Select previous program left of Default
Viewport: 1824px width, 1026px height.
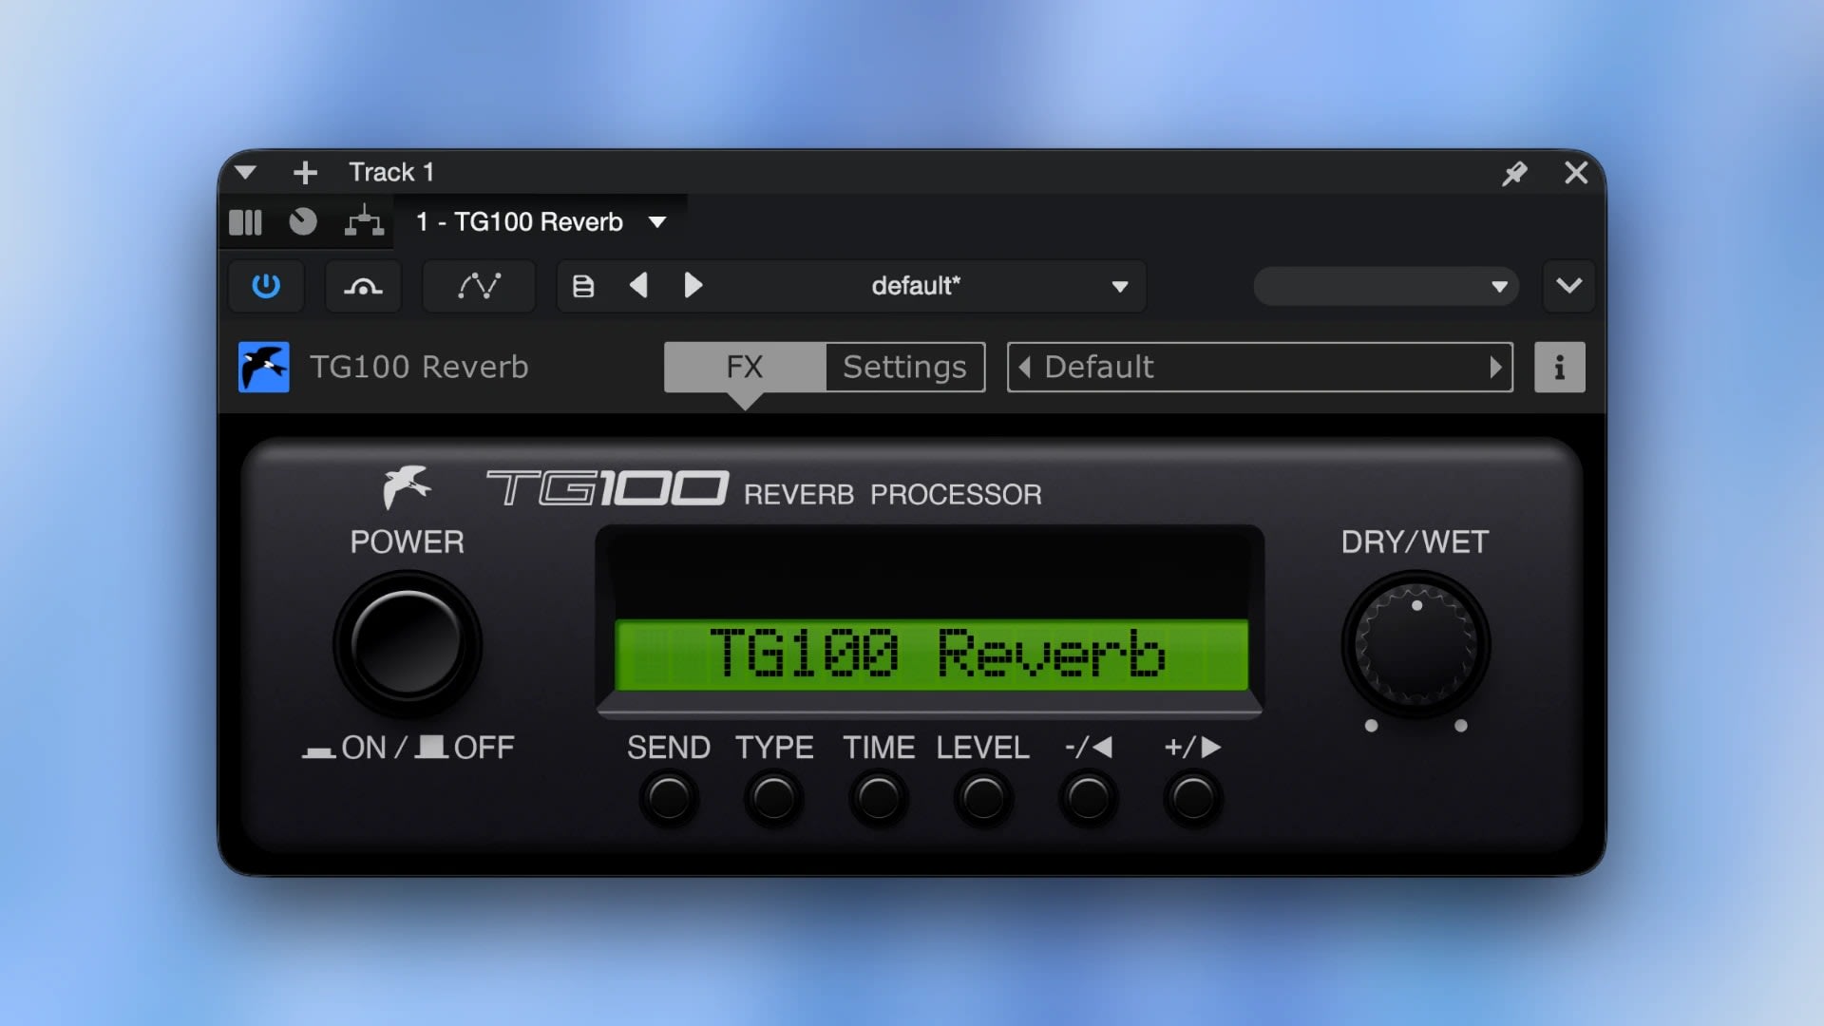pyautogui.click(x=1024, y=367)
